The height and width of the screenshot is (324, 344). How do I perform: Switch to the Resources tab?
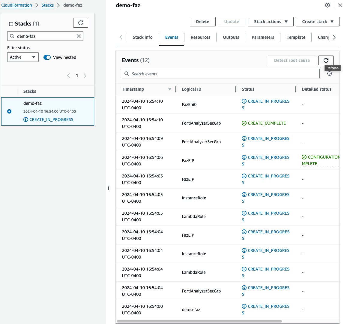[x=200, y=37]
